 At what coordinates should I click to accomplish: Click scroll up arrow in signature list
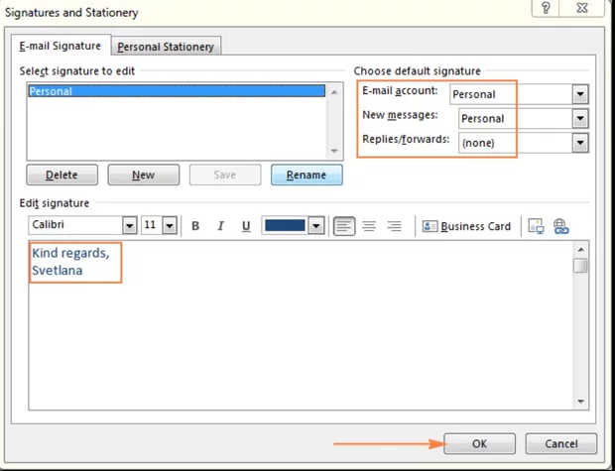pos(334,92)
